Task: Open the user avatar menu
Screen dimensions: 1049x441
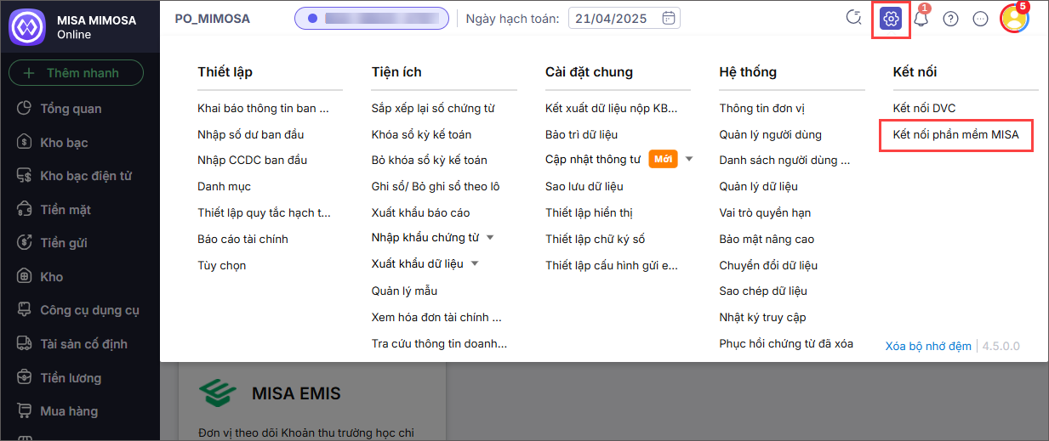Action: [1014, 19]
